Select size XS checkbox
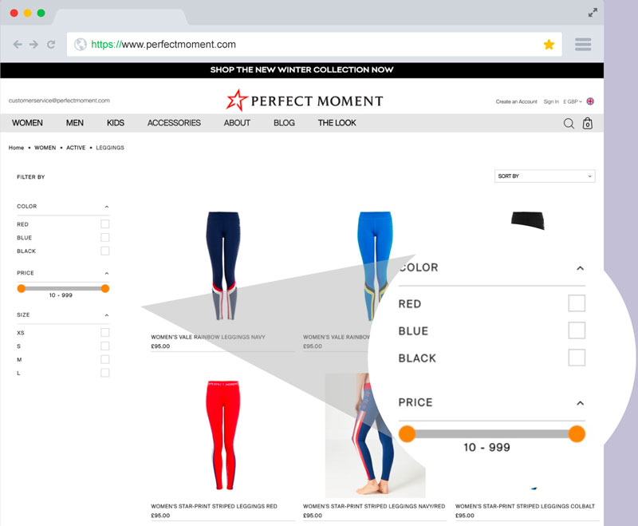This screenshot has height=526, width=638. click(105, 332)
